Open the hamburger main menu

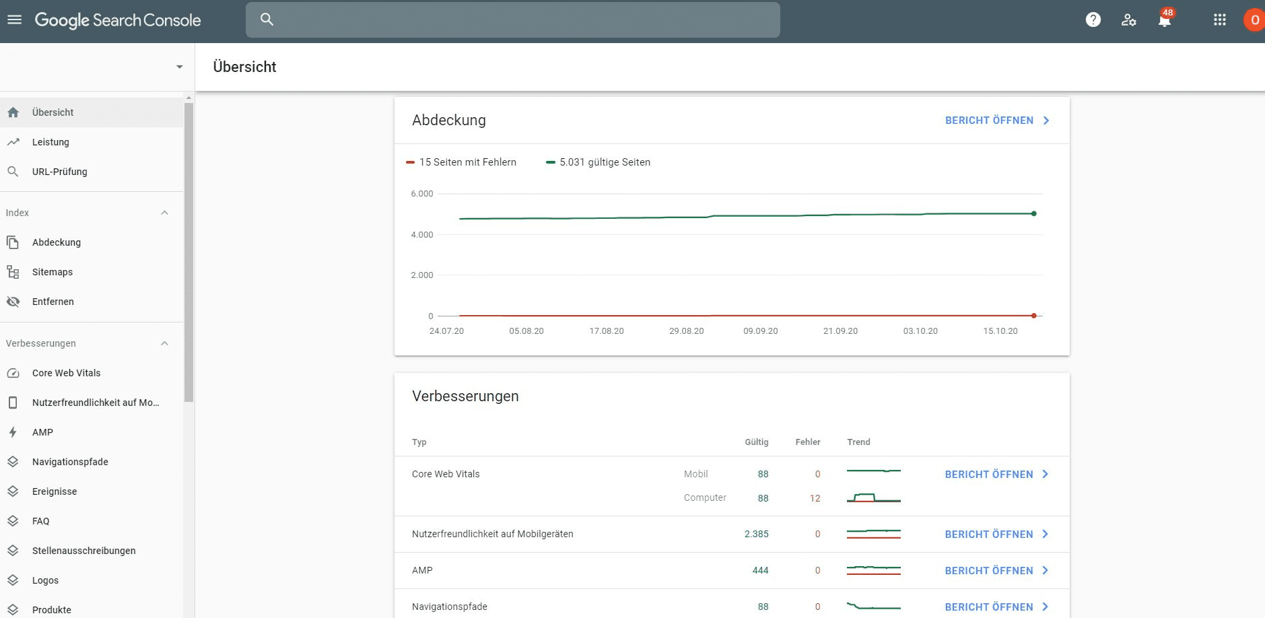point(14,20)
